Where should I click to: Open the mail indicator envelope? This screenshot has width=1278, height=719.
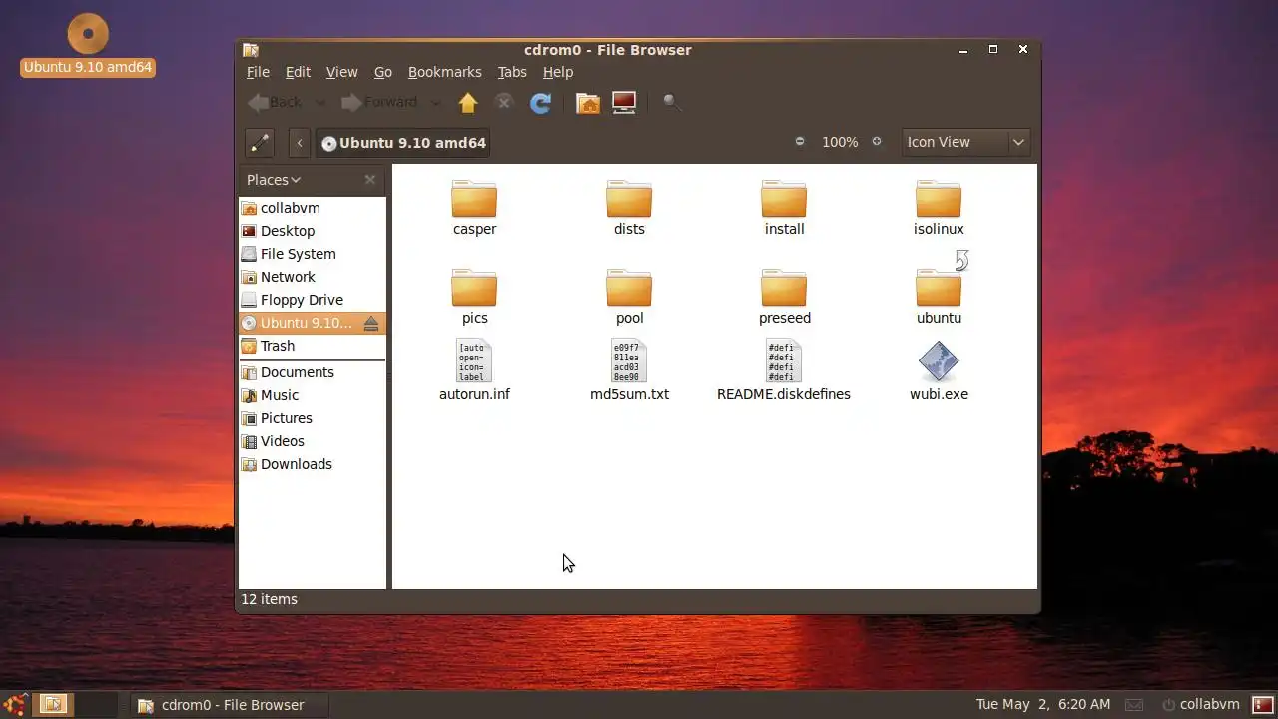pyautogui.click(x=1133, y=704)
